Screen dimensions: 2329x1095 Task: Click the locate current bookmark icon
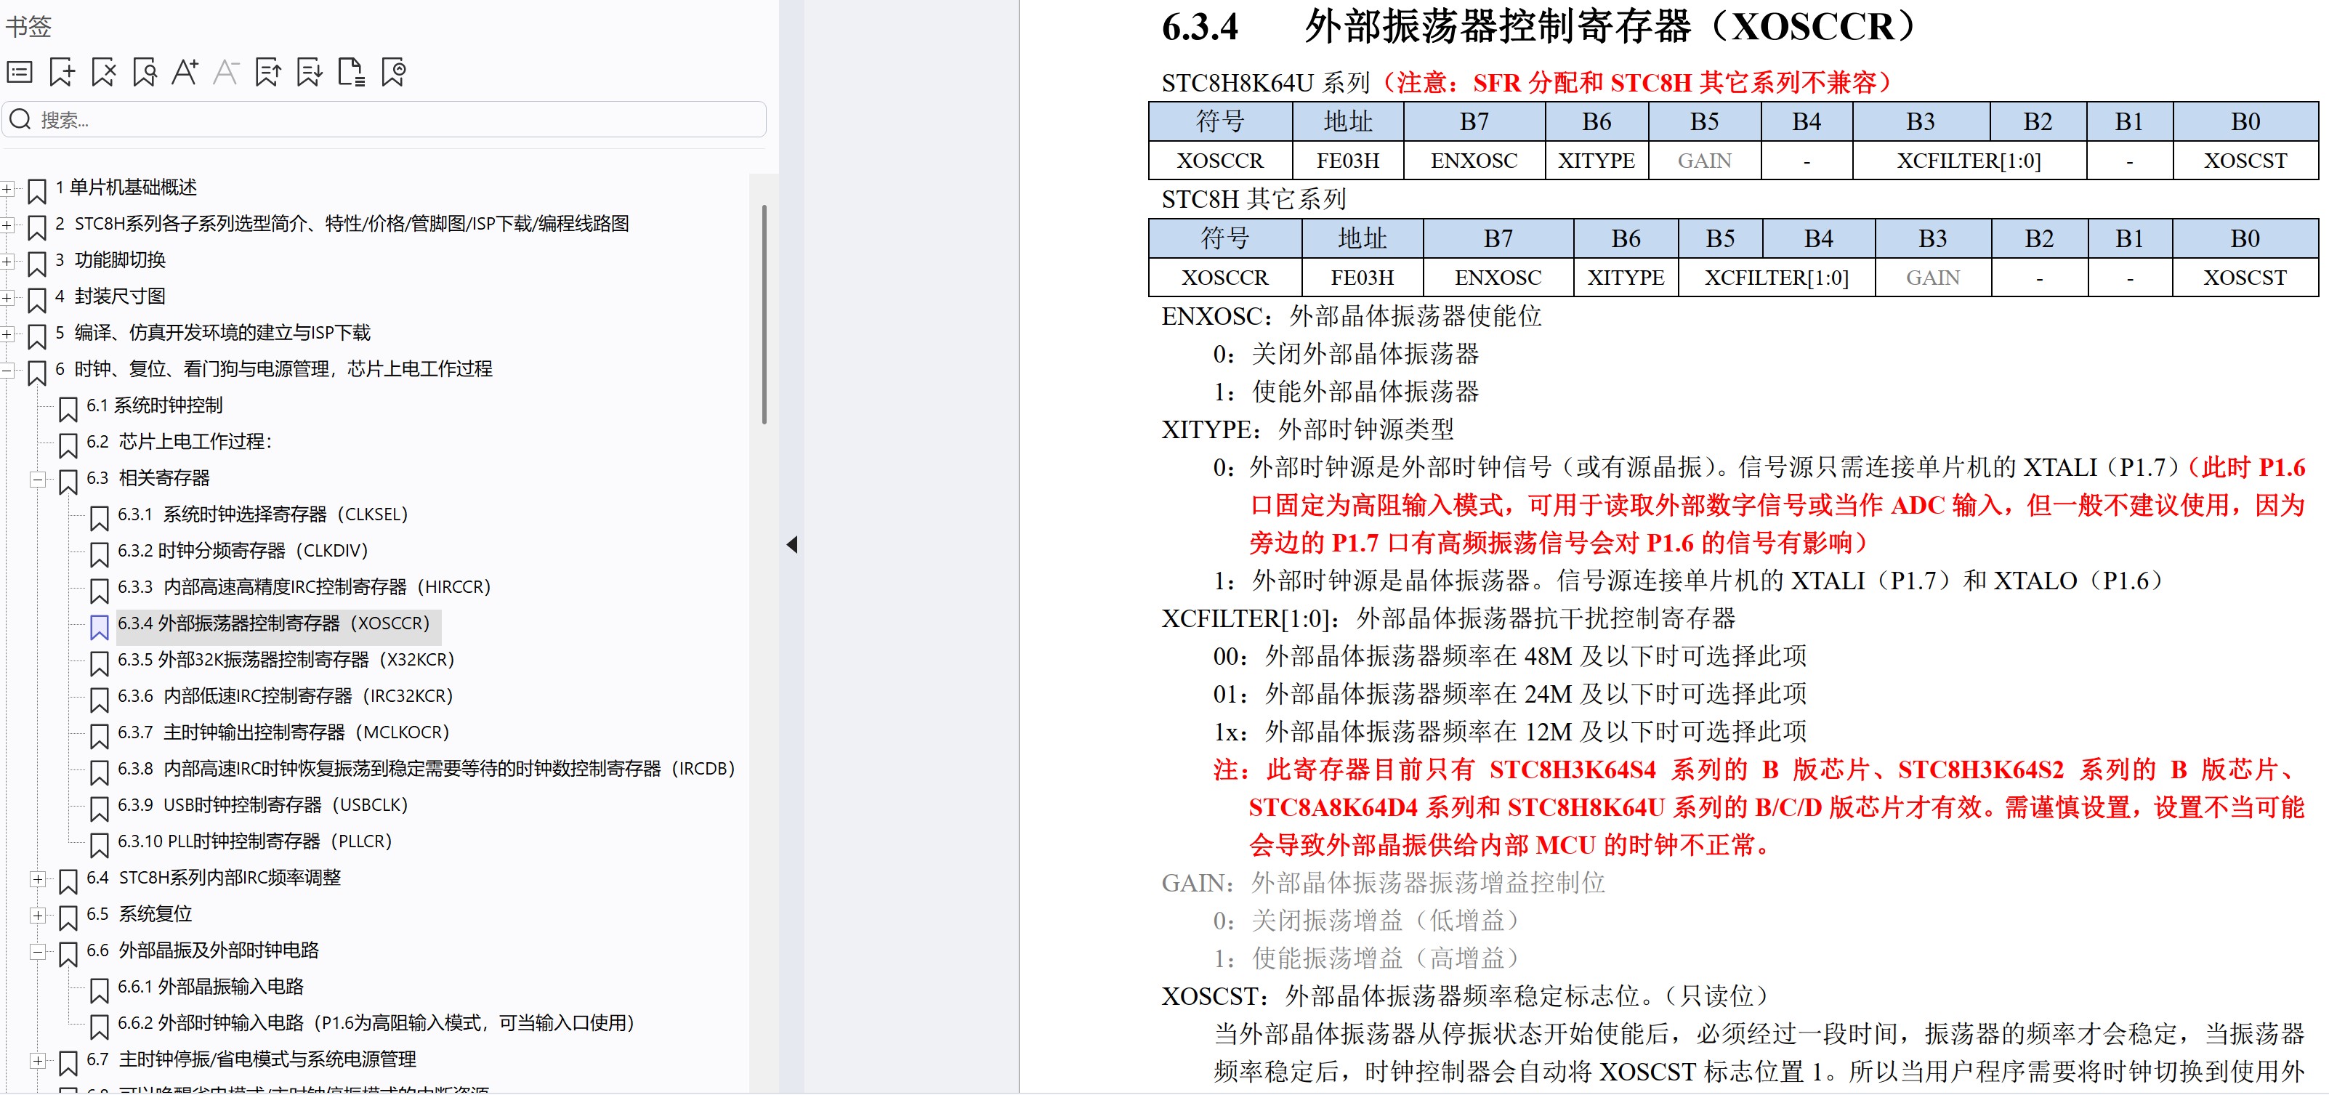pyautogui.click(x=393, y=71)
